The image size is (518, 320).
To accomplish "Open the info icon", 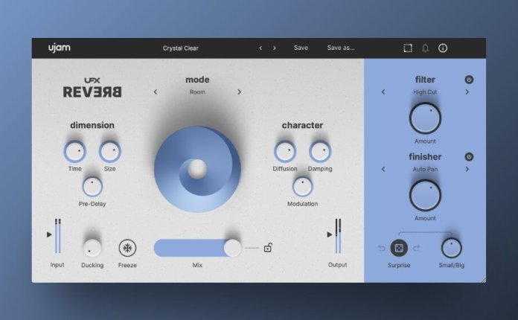I will (443, 48).
